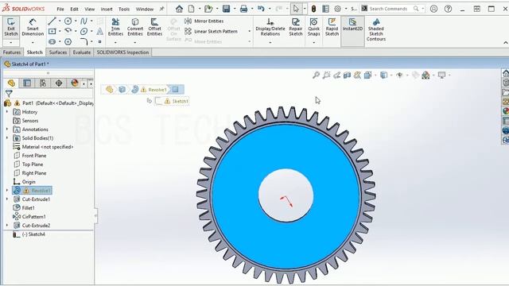Image resolution: width=509 pixels, height=286 pixels.
Task: Click the Home icon in top toolbar
Action: [x=179, y=9]
